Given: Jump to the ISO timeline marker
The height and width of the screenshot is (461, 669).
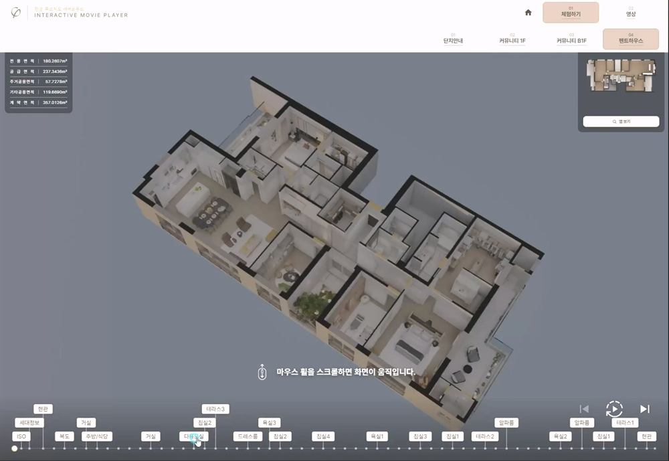Looking at the screenshot, I should tap(21, 436).
